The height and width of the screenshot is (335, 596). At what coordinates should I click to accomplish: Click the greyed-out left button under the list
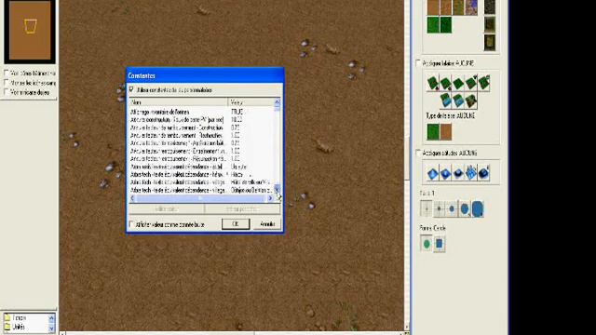(x=167, y=208)
